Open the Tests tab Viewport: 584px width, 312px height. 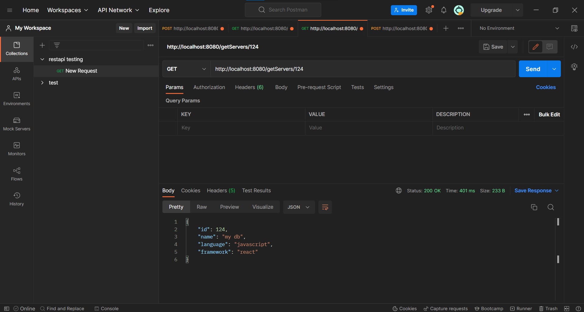point(357,87)
